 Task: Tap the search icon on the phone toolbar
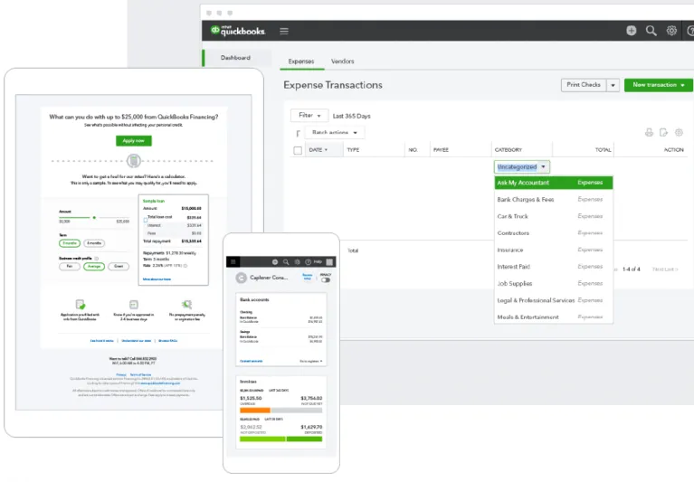click(x=286, y=261)
